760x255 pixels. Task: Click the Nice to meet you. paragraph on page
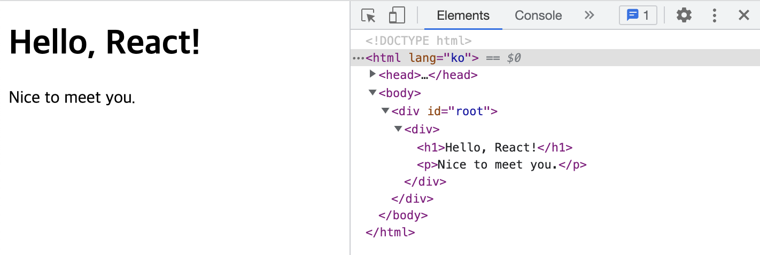pyautogui.click(x=72, y=98)
